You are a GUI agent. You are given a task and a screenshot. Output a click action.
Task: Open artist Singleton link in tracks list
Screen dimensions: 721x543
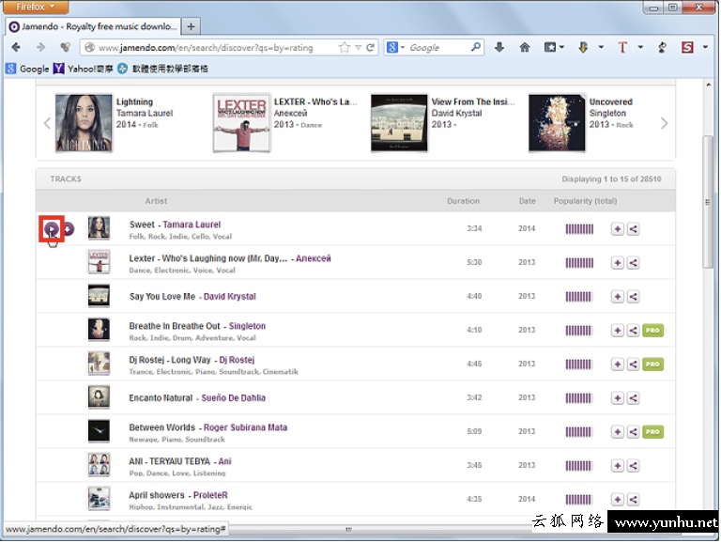click(x=247, y=326)
